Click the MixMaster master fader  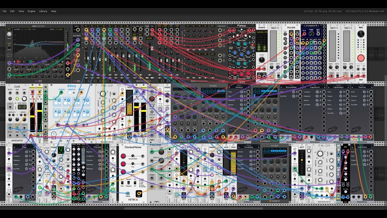pos(152,48)
